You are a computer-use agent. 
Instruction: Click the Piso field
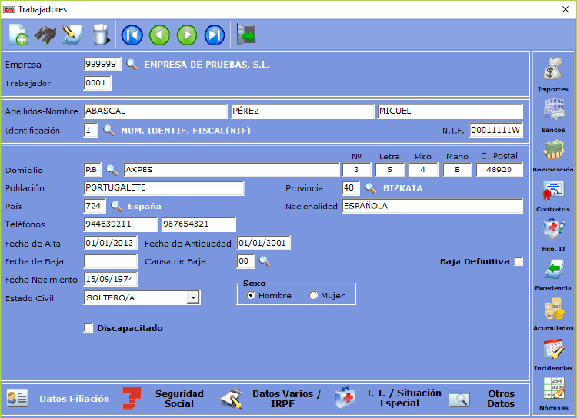coord(423,170)
